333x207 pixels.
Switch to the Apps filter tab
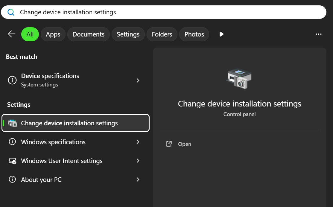(x=53, y=34)
